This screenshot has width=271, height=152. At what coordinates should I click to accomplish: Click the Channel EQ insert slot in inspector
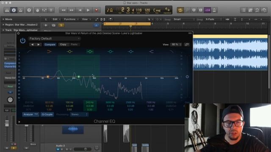click(x=10, y=67)
